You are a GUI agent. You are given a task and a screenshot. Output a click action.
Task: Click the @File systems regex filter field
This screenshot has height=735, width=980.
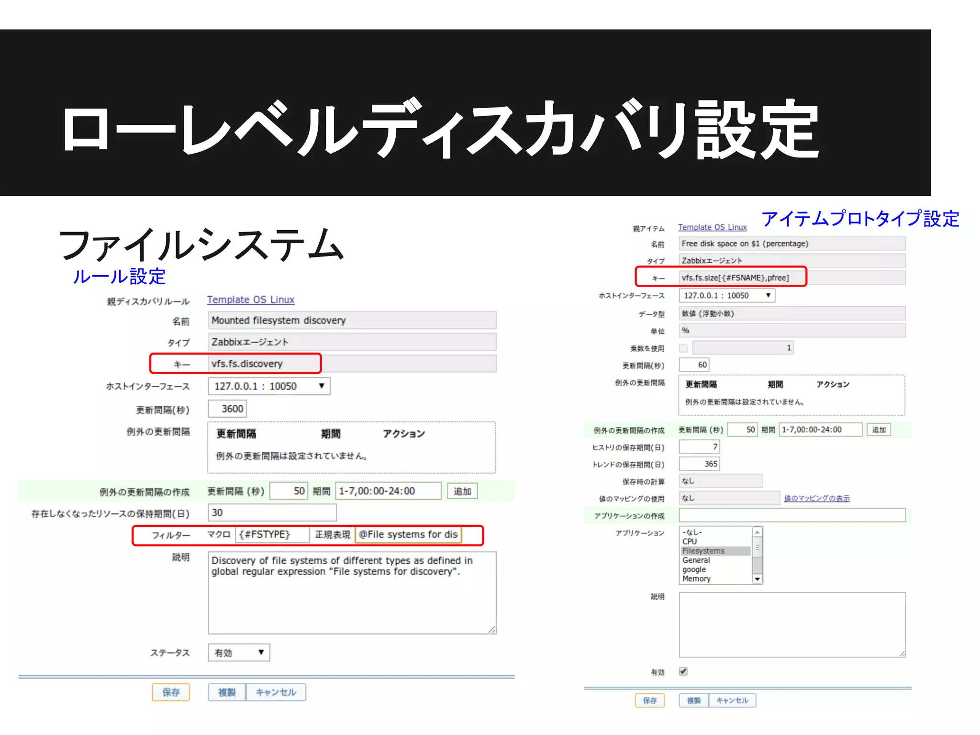tap(408, 535)
